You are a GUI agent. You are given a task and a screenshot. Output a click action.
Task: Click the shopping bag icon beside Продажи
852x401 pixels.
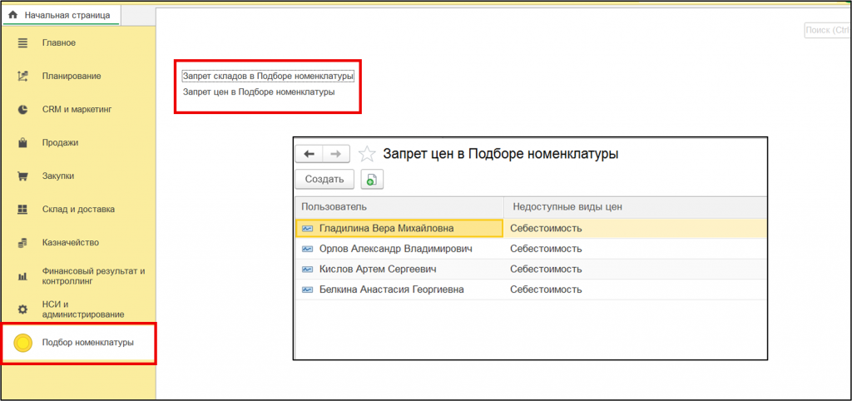(x=22, y=143)
